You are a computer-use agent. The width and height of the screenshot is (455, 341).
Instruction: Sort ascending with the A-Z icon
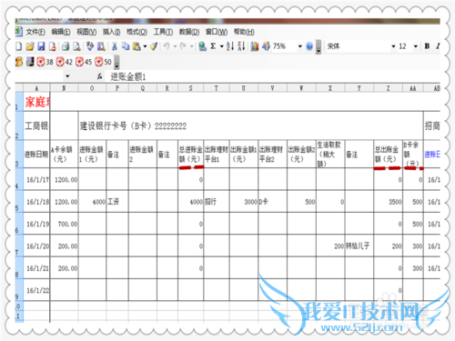pos(230,46)
